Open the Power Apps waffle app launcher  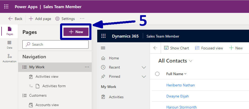pyautogui.click(x=6, y=7)
